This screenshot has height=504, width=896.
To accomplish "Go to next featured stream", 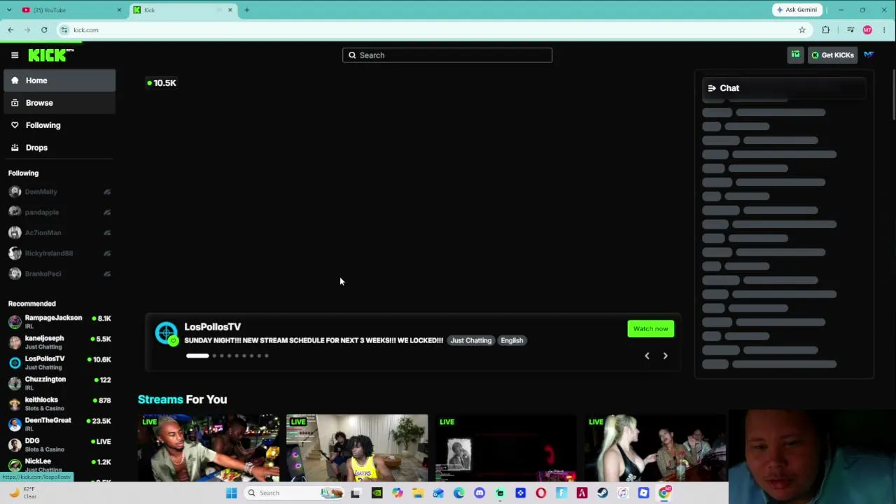I will (x=665, y=356).
